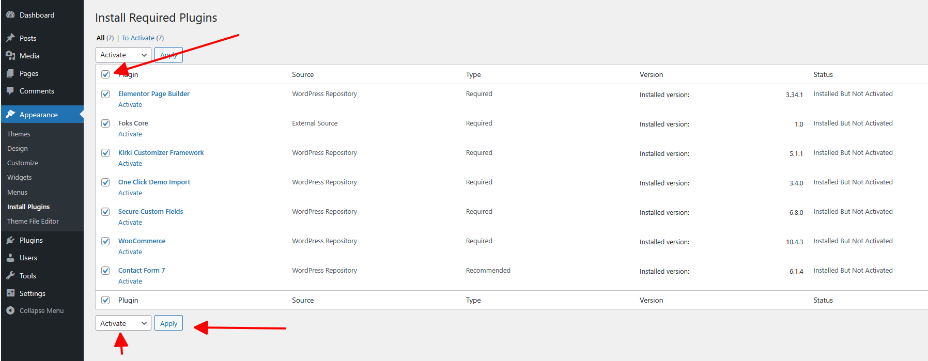Toggle the WooCommerce plugin checkbox
The width and height of the screenshot is (928, 361).
[x=105, y=241]
